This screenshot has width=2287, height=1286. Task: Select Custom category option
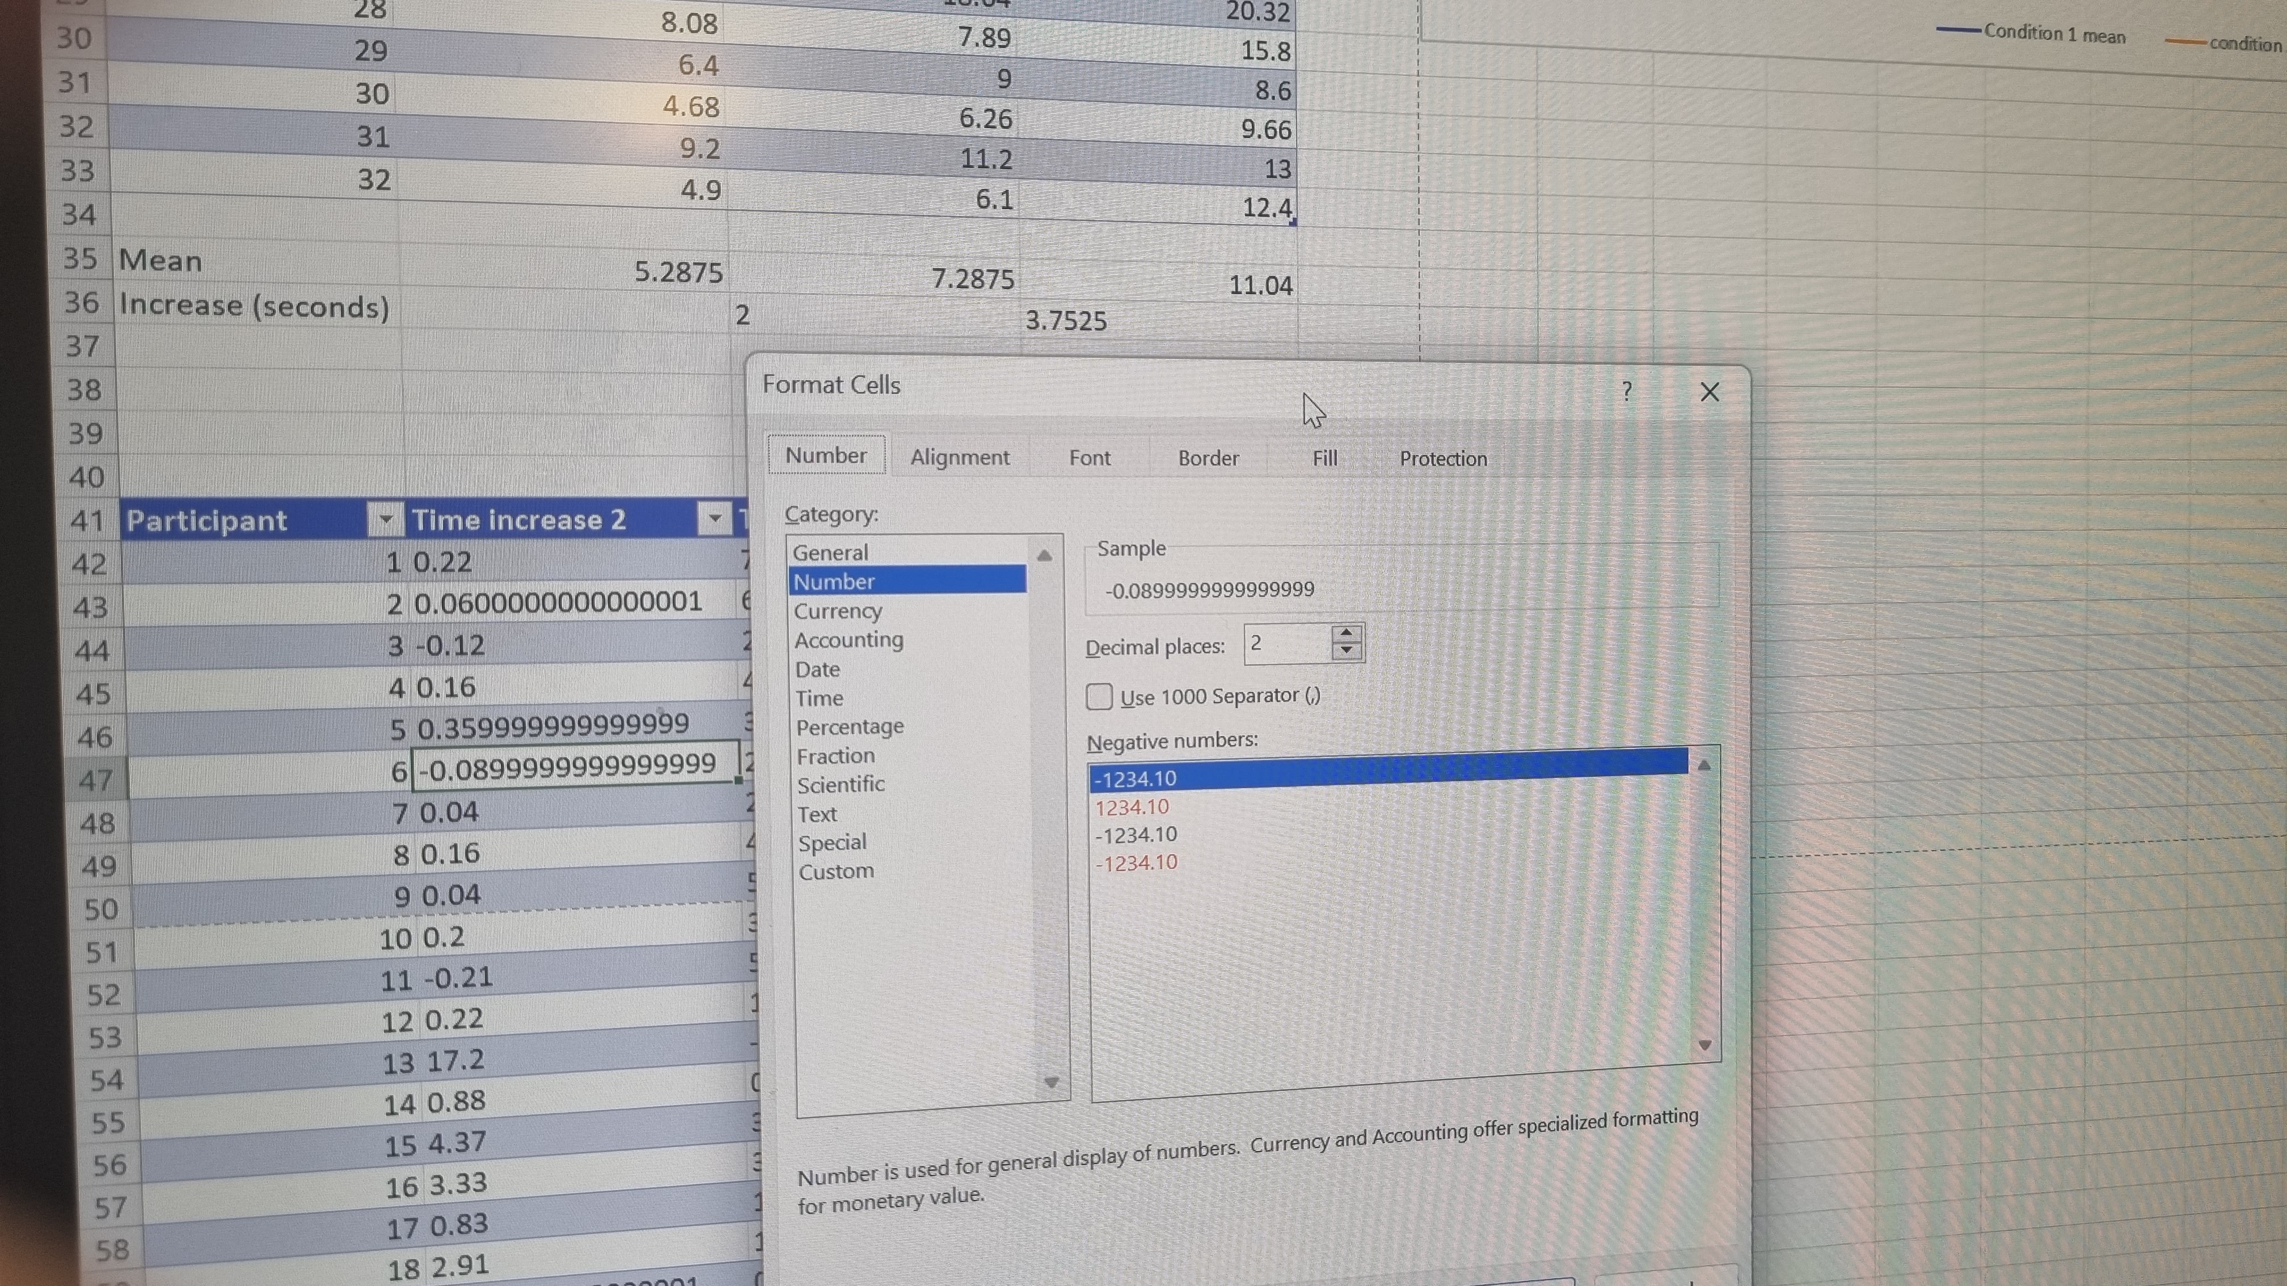click(836, 872)
